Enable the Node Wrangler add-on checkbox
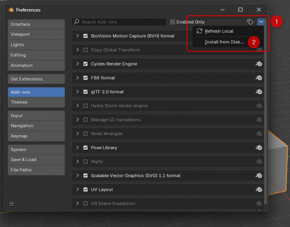290x227 pixels. click(x=86, y=134)
